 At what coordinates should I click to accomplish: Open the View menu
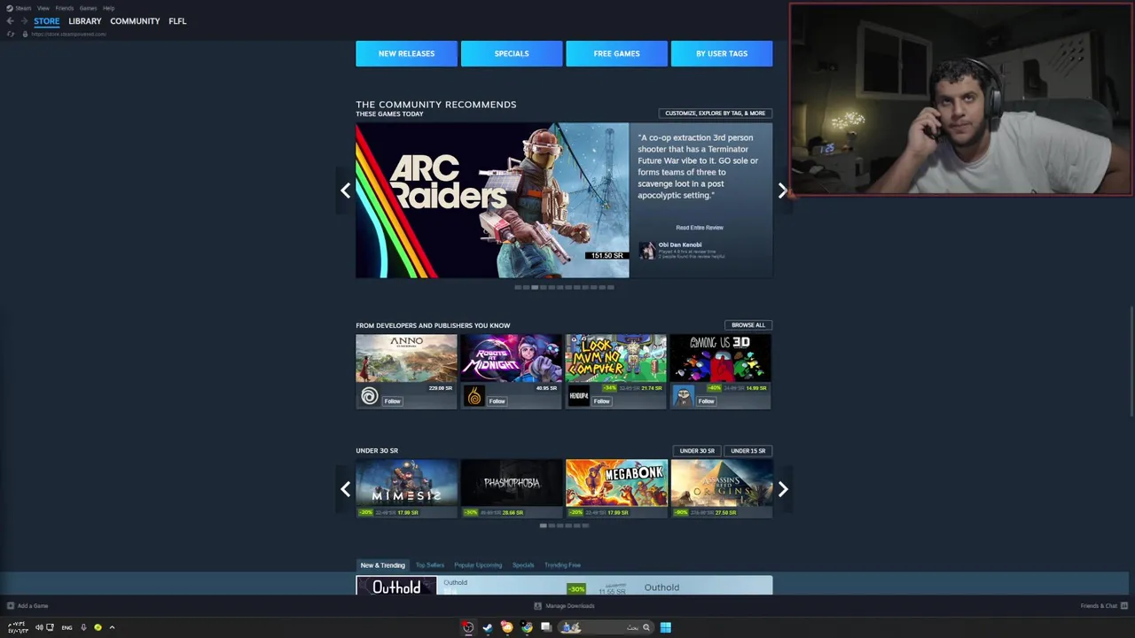43,8
